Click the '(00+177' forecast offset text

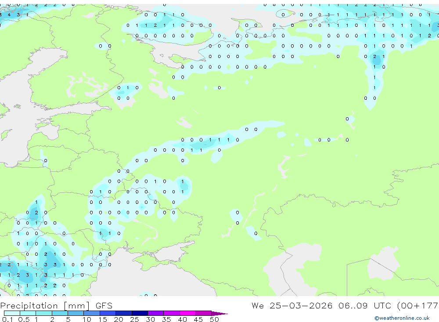(x=418, y=305)
